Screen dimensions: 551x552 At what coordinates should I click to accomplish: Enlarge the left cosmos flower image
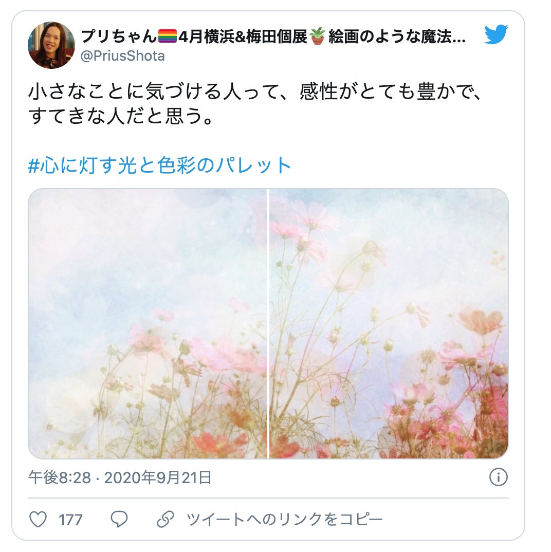[x=148, y=323]
